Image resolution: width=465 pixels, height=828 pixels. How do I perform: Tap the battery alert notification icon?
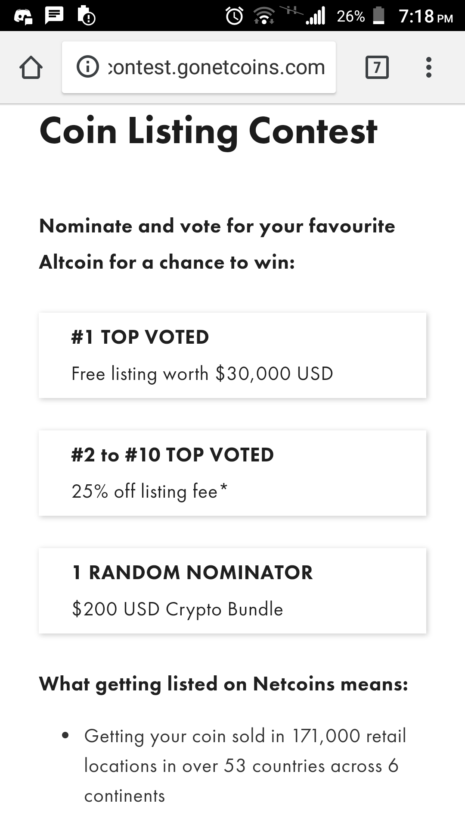(86, 16)
